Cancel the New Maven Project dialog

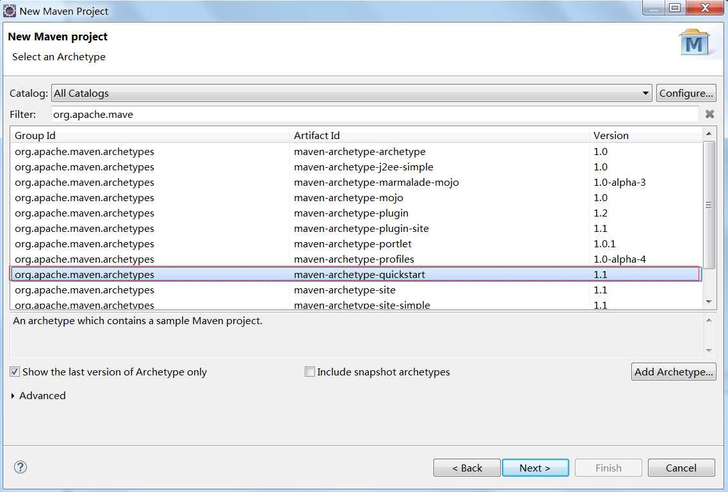pyautogui.click(x=681, y=468)
